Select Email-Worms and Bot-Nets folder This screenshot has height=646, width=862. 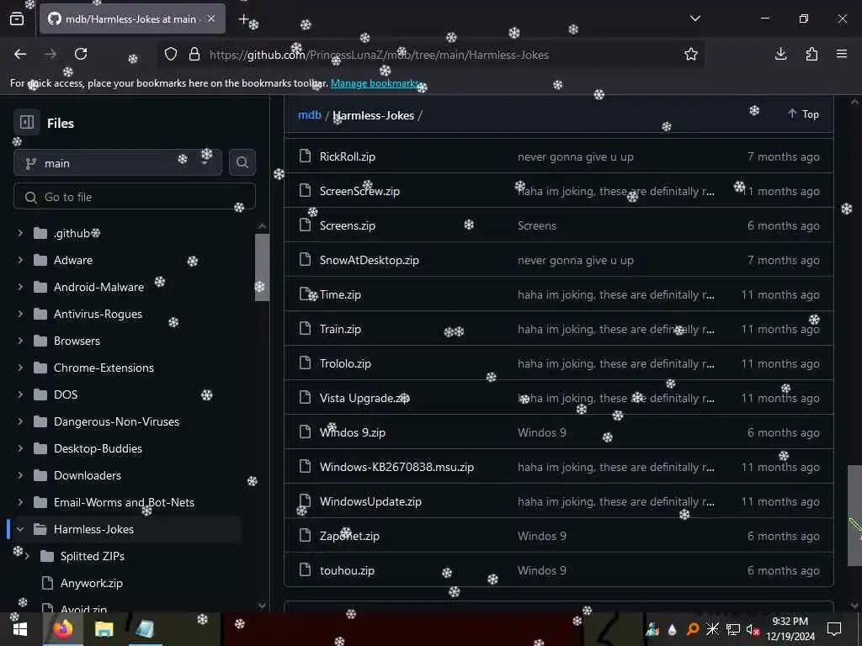125,502
